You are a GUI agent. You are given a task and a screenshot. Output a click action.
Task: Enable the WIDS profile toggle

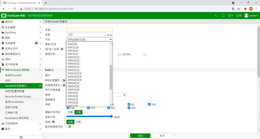coord(63,81)
